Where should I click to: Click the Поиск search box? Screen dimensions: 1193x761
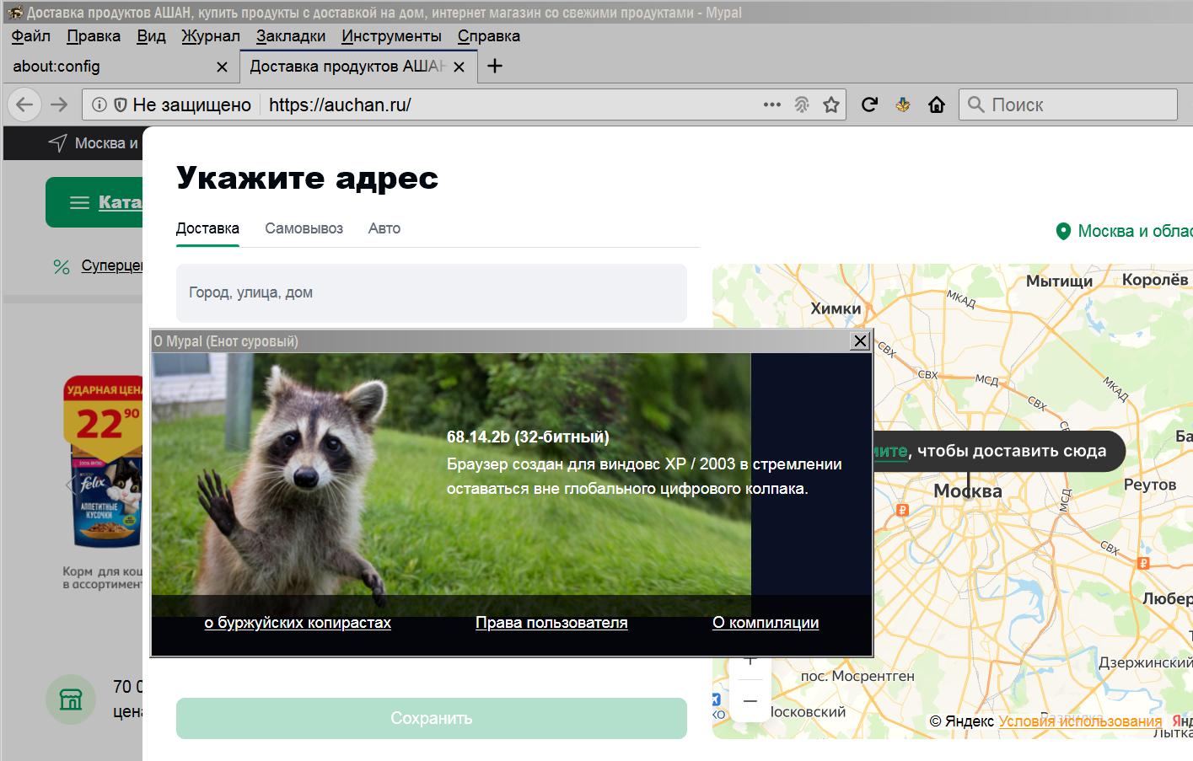click(x=1067, y=105)
